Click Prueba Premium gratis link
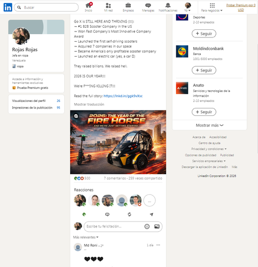 pos(33,88)
